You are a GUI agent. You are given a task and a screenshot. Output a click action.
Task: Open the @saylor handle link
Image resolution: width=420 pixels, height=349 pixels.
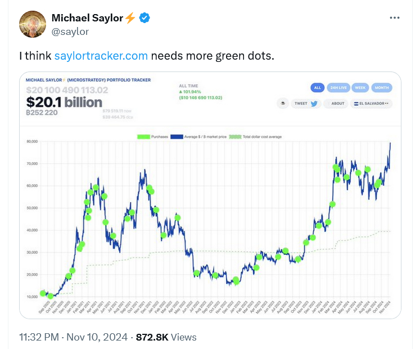(70, 32)
